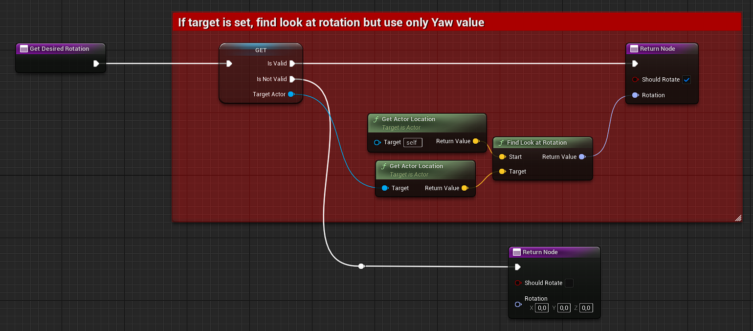Screen dimensions: 753x331
Task: Uncheck Should Rotate in the commented Return Node
Action: tap(687, 80)
